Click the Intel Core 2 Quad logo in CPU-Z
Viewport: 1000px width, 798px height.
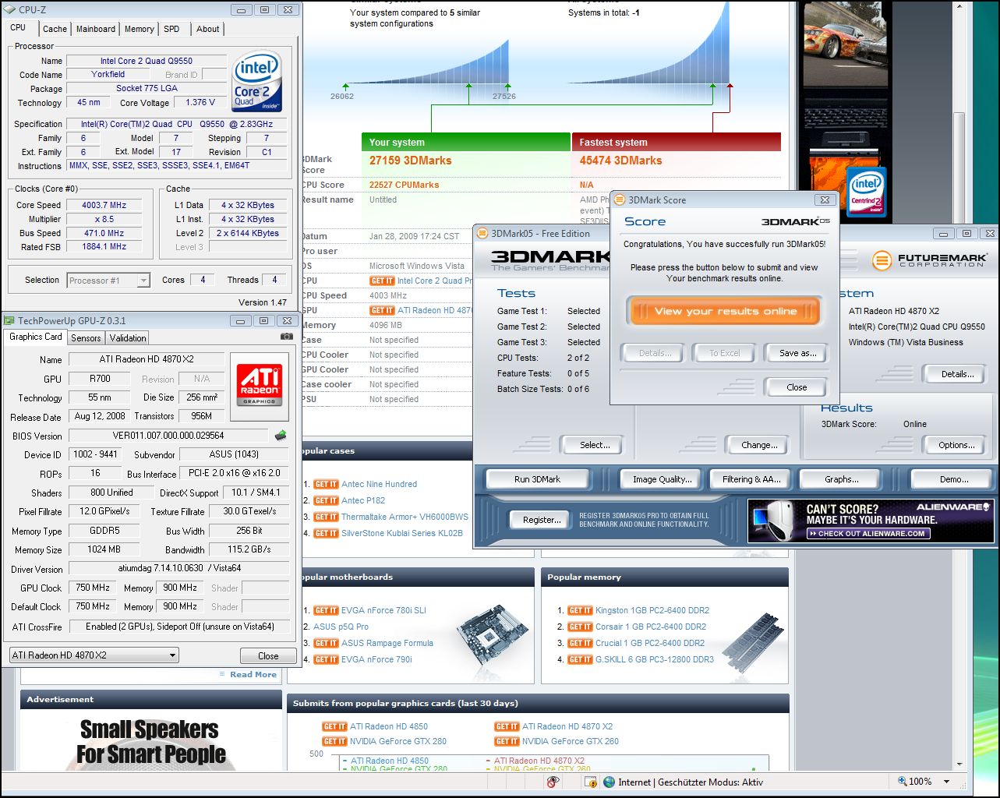[x=257, y=82]
